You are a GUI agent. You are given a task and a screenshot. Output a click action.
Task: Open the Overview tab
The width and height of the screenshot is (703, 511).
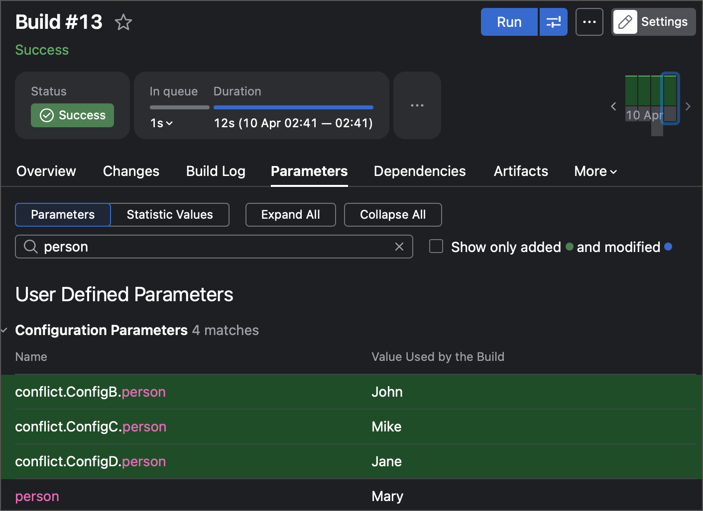coord(46,171)
